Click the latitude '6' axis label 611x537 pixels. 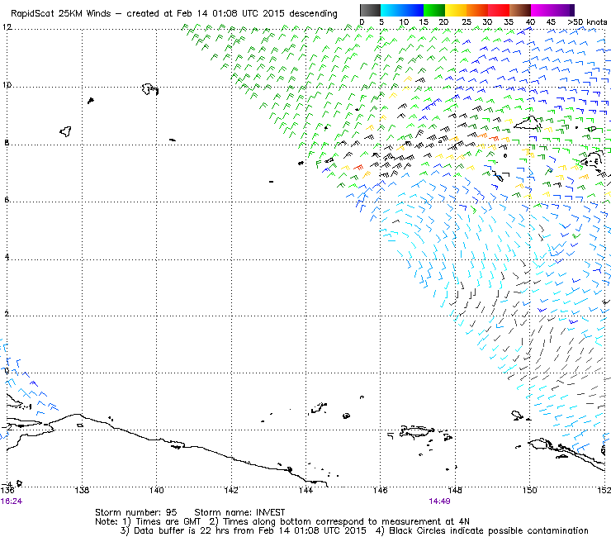click(7, 200)
